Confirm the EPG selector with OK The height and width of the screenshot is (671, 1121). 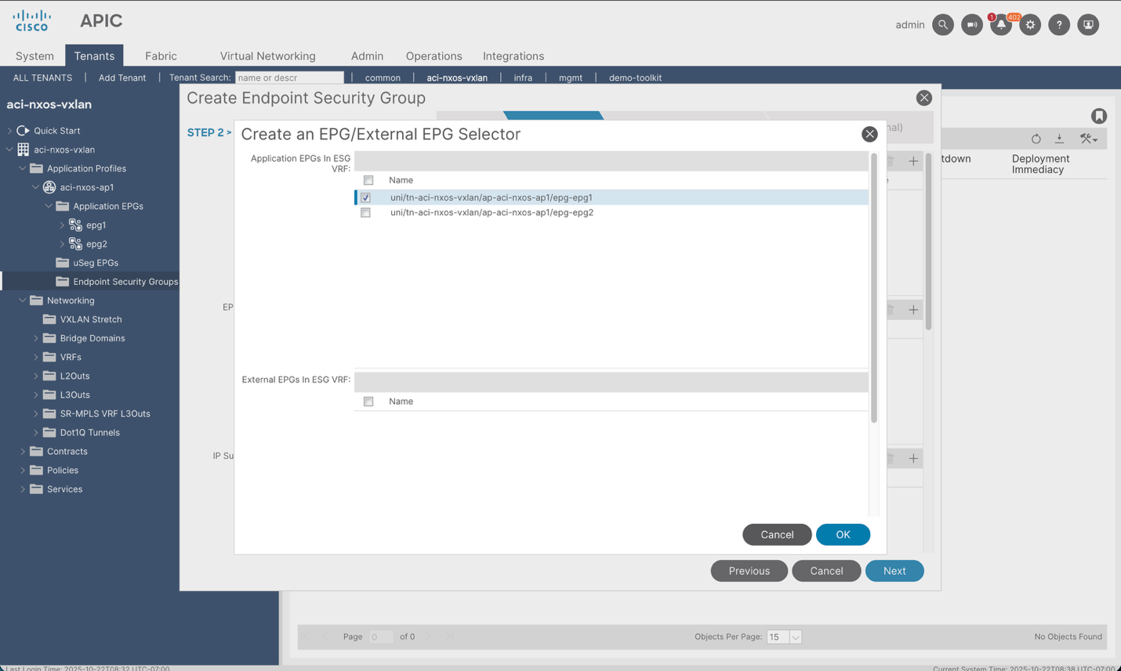click(x=843, y=535)
